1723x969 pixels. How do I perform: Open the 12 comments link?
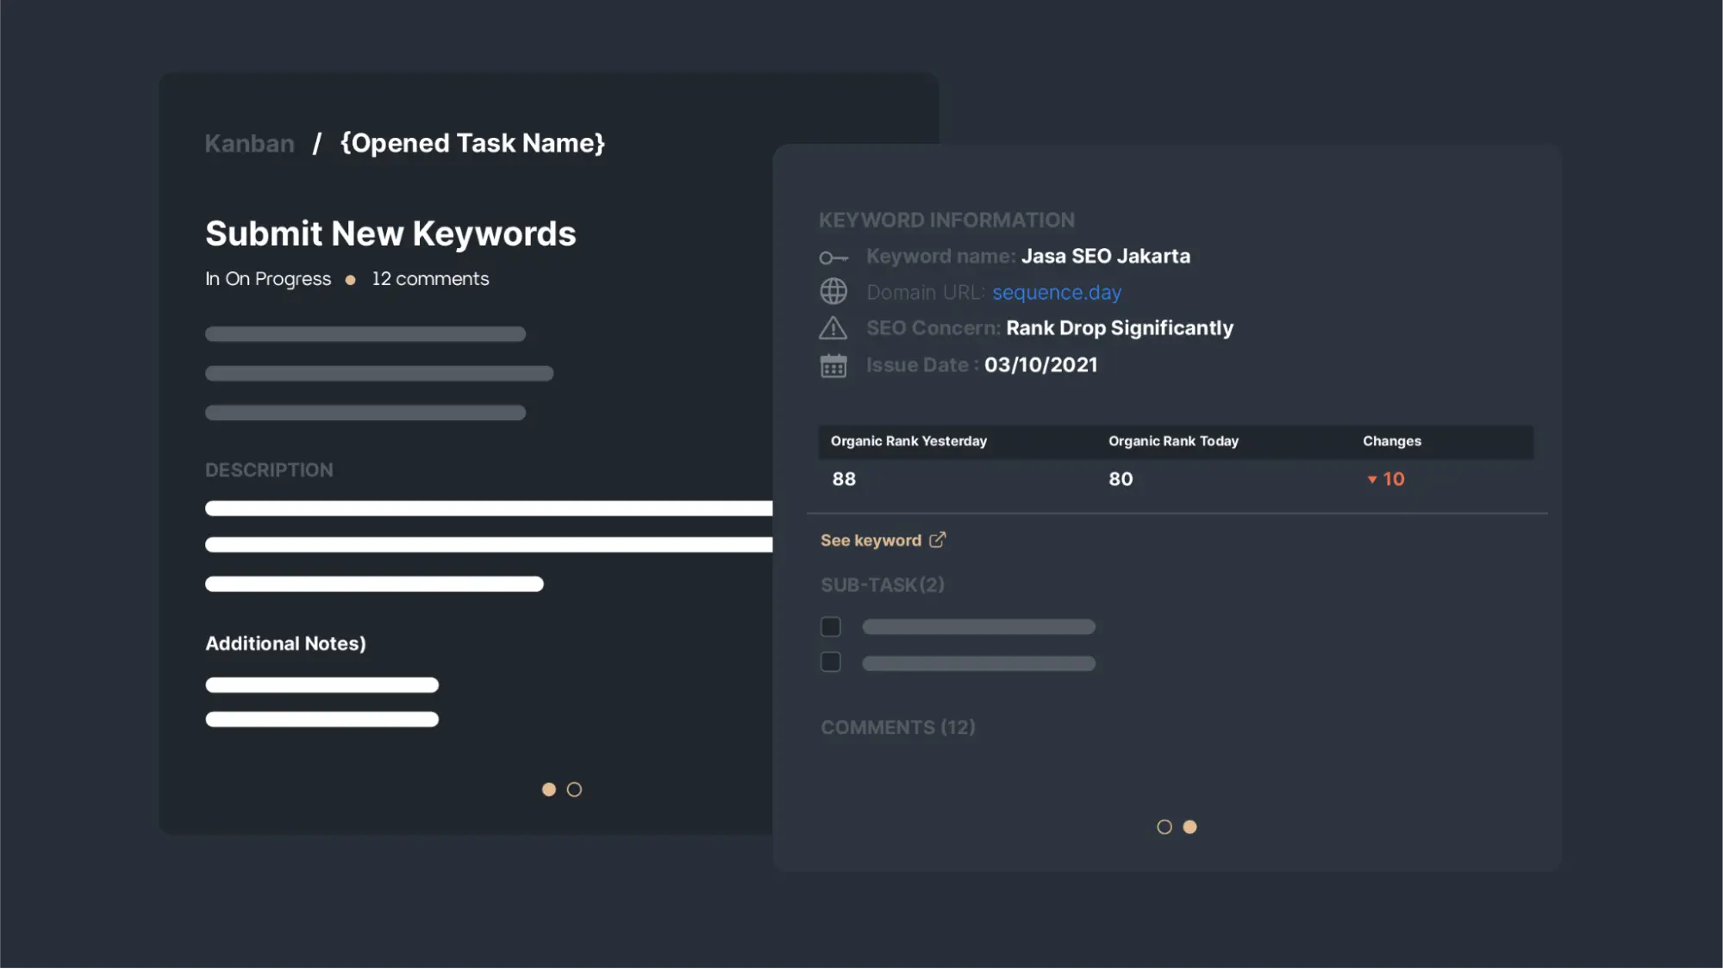pyautogui.click(x=430, y=279)
